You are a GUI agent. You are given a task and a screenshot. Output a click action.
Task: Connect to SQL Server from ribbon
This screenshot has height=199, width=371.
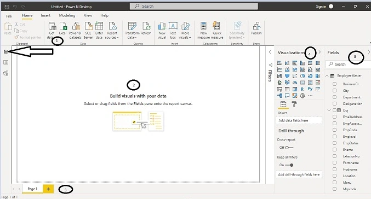tap(88, 30)
